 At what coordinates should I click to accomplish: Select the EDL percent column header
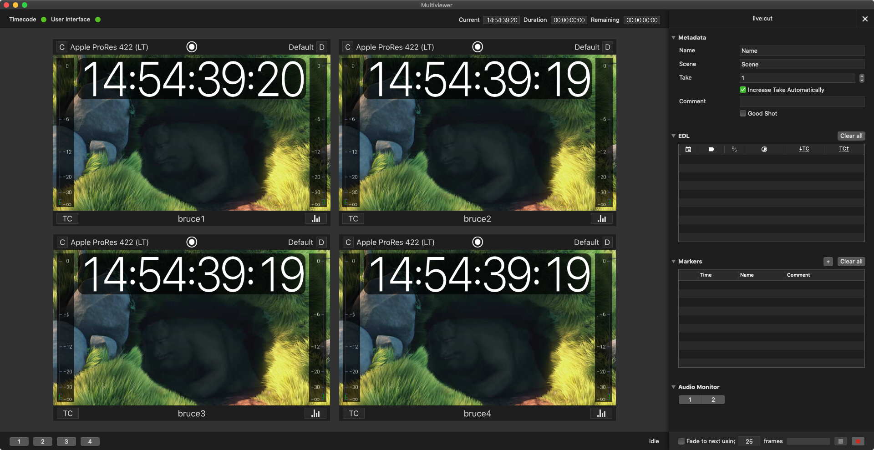pyautogui.click(x=734, y=149)
